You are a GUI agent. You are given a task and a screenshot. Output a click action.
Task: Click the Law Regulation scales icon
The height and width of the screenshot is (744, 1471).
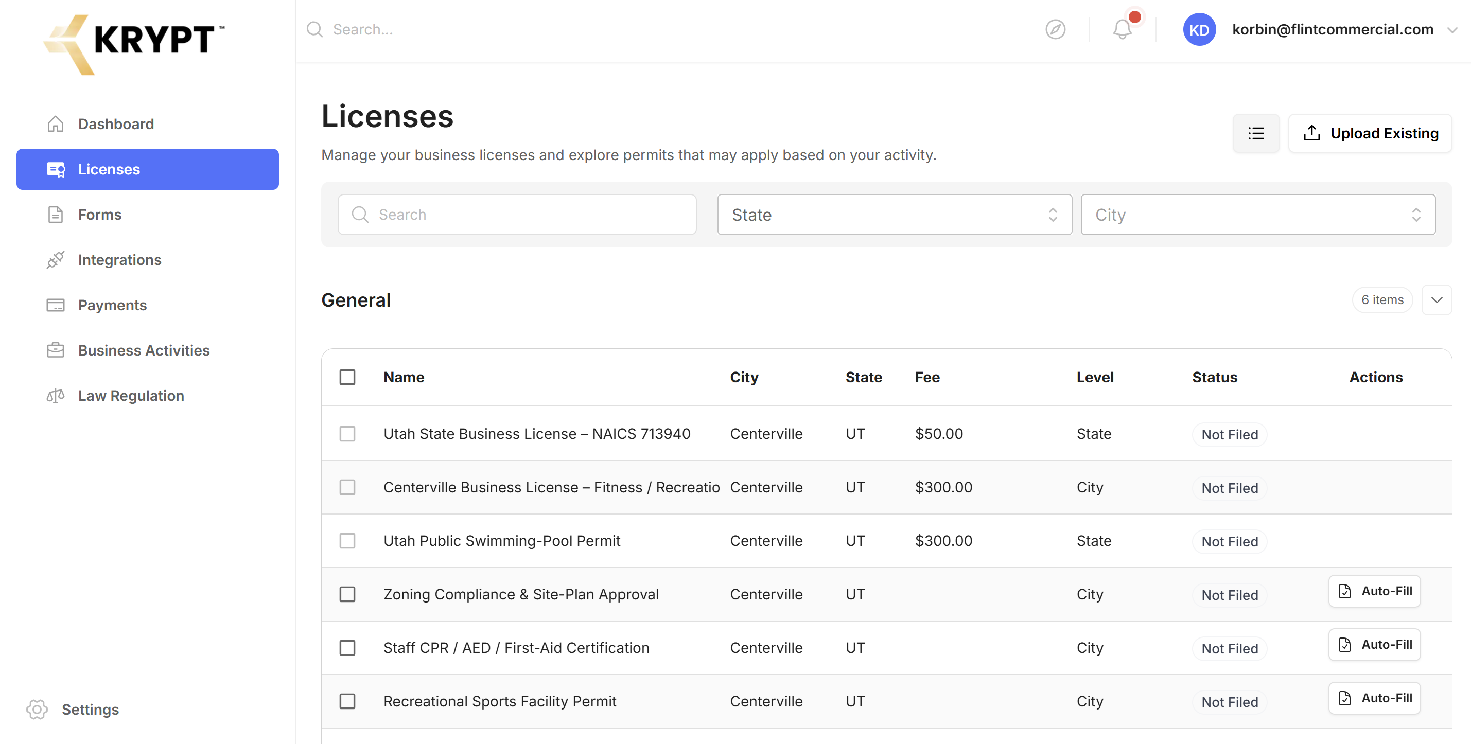point(56,396)
